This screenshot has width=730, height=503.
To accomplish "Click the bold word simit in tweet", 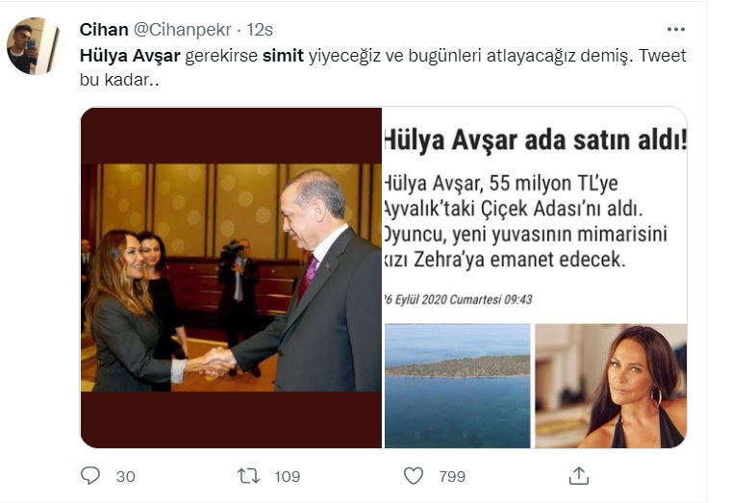I will pyautogui.click(x=283, y=56).
